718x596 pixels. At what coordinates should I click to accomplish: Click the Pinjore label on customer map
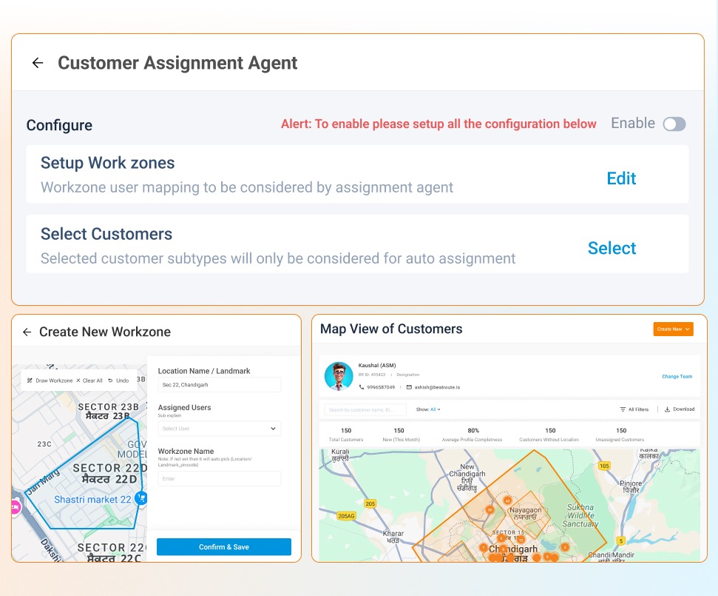coord(631,487)
